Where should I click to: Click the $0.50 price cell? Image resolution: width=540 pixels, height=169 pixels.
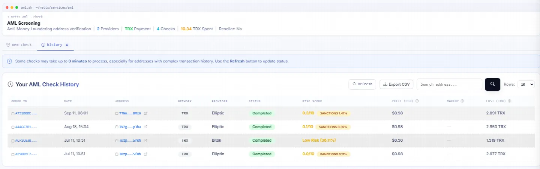(397, 141)
